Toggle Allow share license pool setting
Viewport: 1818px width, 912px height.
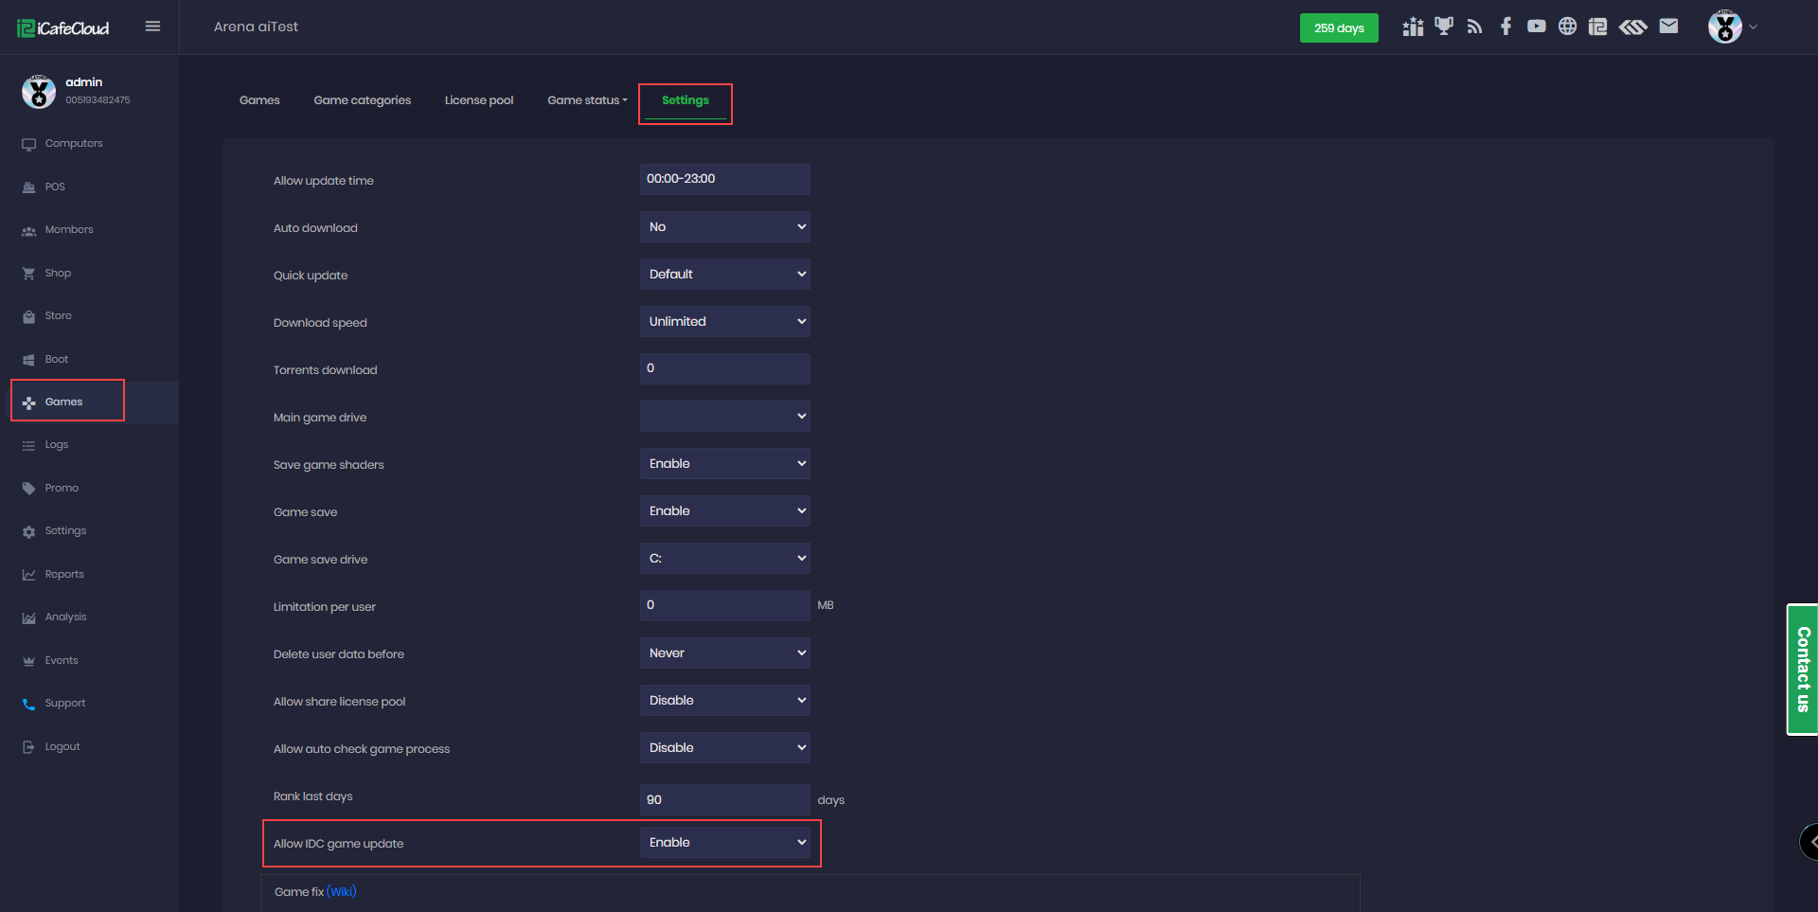click(724, 701)
